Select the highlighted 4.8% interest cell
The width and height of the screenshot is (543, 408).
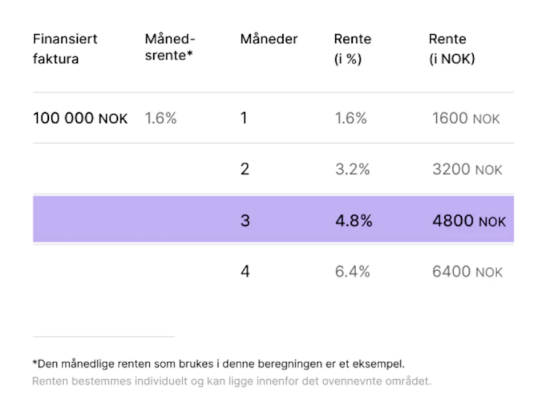pyautogui.click(x=354, y=220)
